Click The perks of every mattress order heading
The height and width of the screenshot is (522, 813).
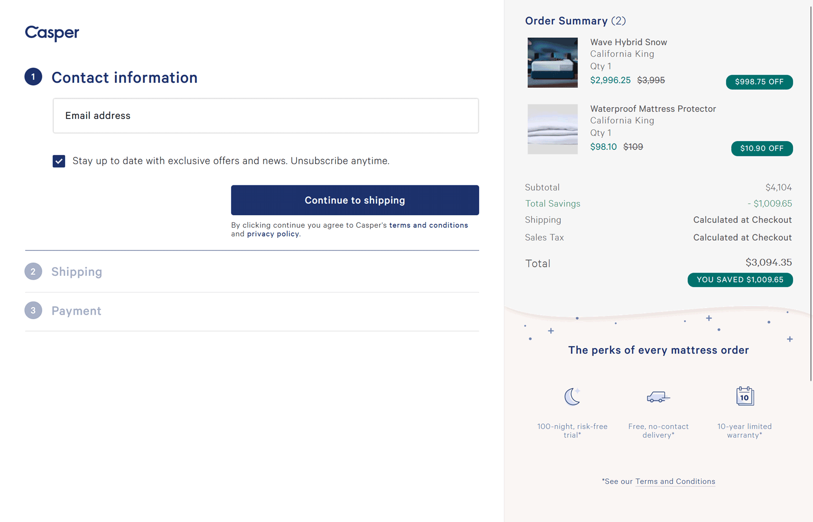(658, 350)
